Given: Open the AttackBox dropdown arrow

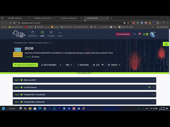Looking at the screenshot, I should click(x=60, y=65).
